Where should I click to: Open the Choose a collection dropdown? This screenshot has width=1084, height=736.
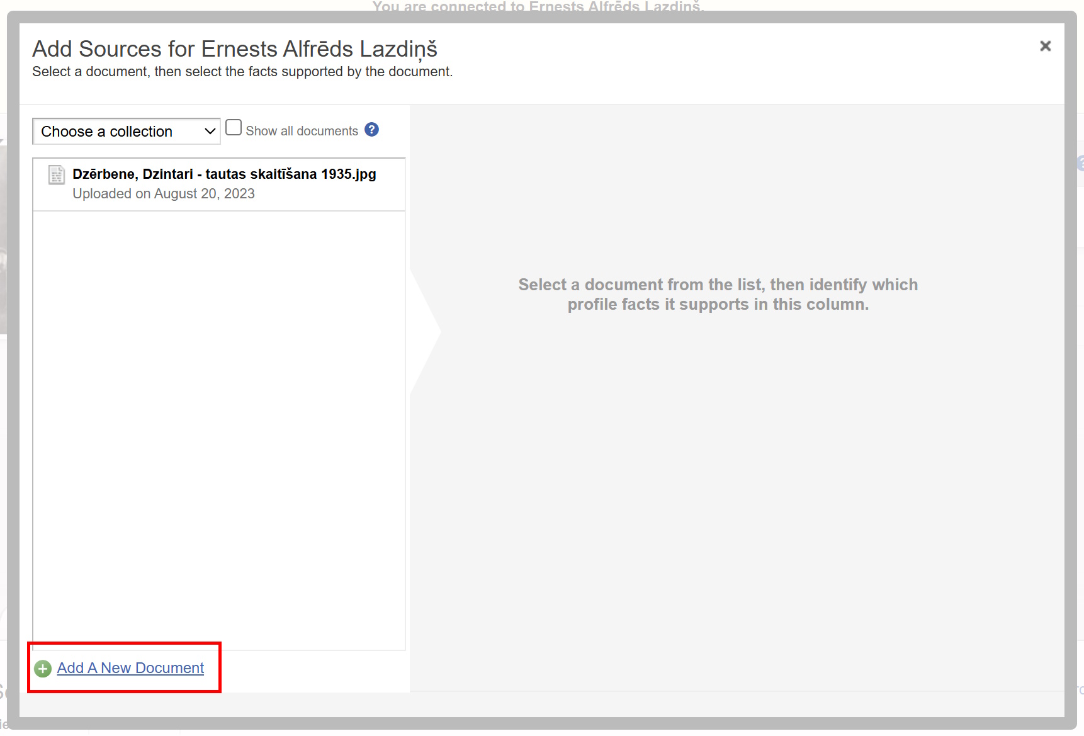(x=120, y=132)
